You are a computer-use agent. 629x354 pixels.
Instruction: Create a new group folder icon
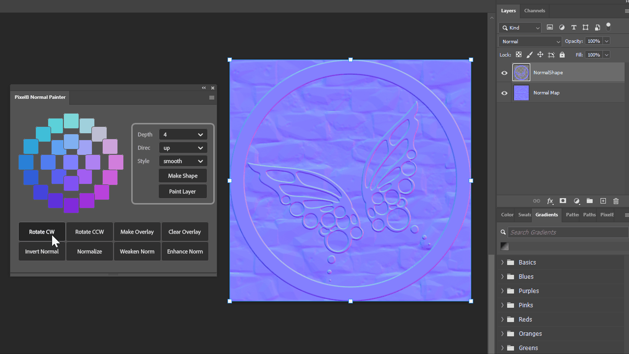coord(590,201)
